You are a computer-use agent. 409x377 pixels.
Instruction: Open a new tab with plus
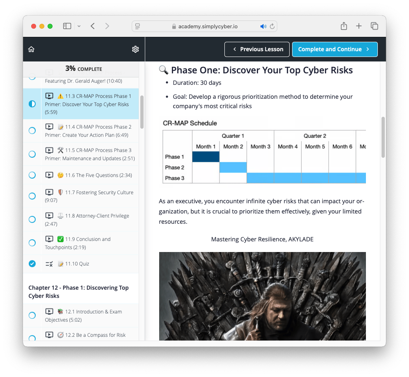359,26
